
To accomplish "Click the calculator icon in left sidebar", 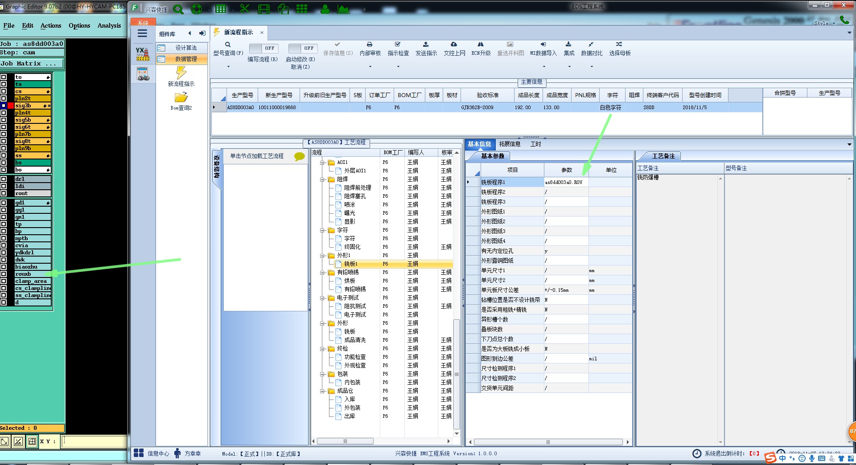I will click(x=143, y=74).
